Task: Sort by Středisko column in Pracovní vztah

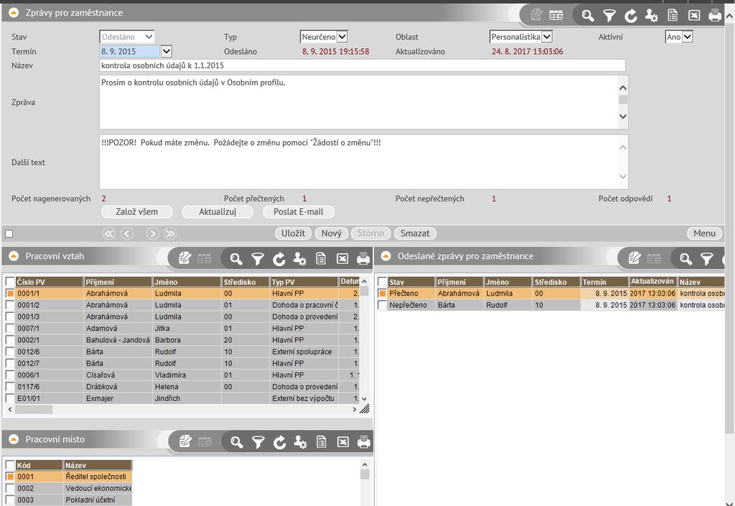Action: click(245, 281)
